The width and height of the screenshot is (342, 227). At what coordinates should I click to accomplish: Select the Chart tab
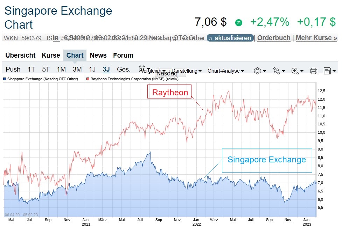pyautogui.click(x=75, y=55)
